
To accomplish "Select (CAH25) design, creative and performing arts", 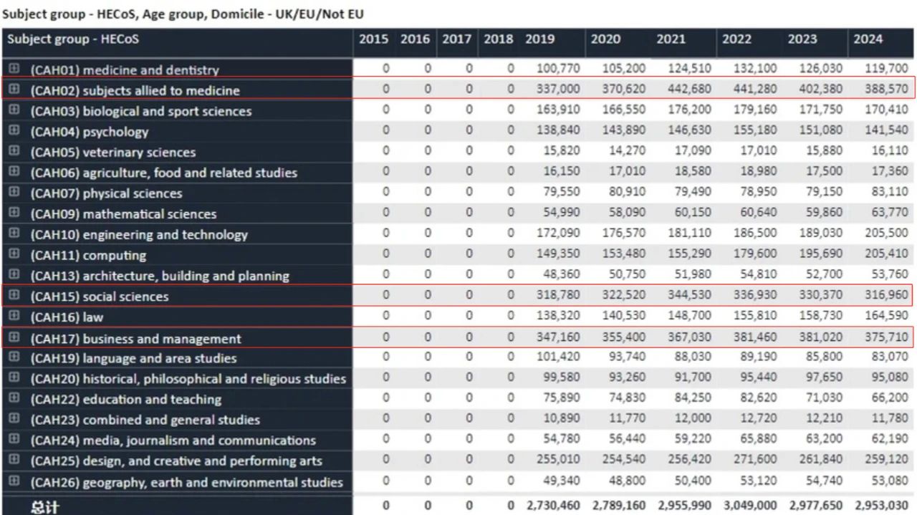I will [176, 461].
